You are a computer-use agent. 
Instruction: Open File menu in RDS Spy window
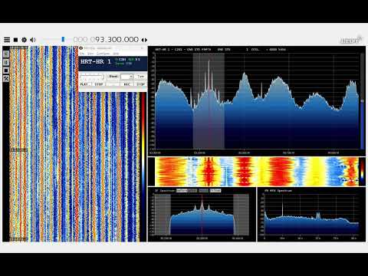pyautogui.click(x=82, y=54)
